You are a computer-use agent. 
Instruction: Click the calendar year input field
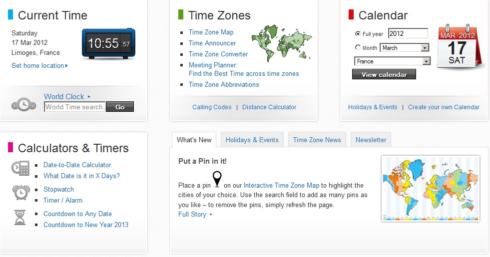(408, 33)
